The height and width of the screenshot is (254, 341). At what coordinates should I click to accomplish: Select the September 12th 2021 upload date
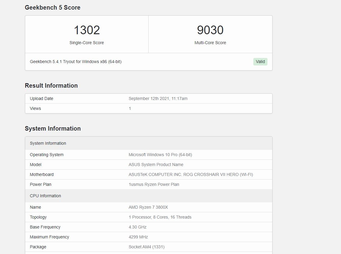point(158,98)
